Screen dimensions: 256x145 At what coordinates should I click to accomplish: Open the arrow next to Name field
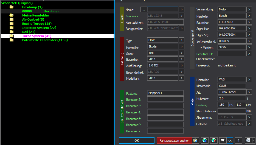[x=182, y=10]
